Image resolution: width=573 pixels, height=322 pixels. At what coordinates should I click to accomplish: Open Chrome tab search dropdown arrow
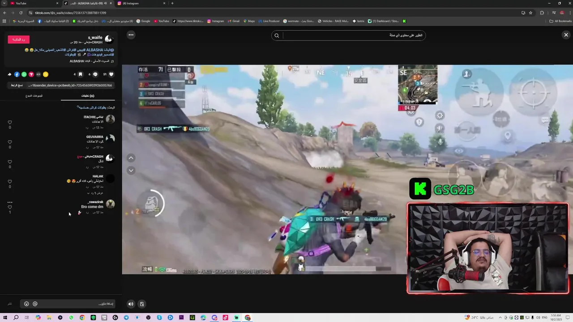click(x=4, y=3)
